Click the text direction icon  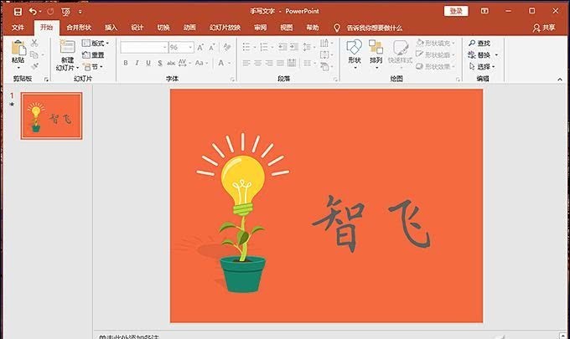tap(326, 44)
